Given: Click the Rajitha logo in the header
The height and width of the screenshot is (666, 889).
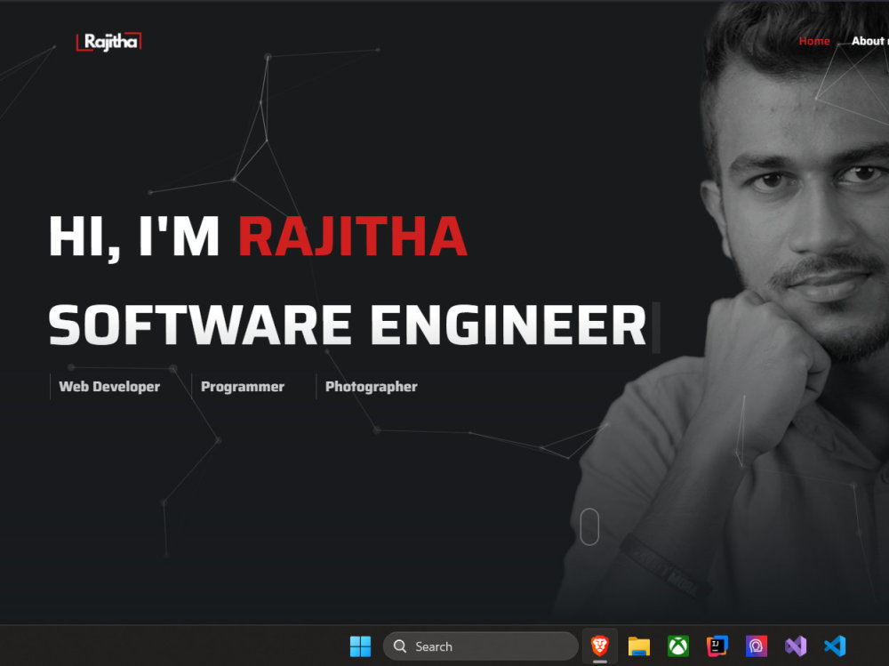Looking at the screenshot, I should [108, 42].
